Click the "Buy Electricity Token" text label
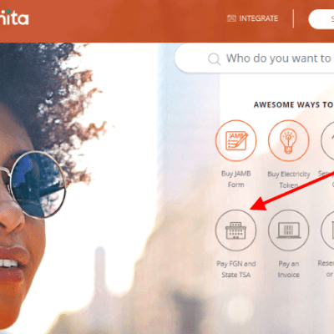This screenshot has width=334, height=334. point(289,180)
